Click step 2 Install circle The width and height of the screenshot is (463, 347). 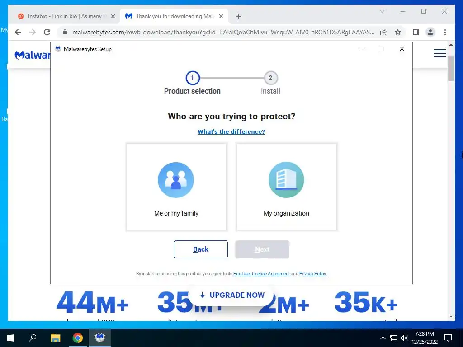270,78
